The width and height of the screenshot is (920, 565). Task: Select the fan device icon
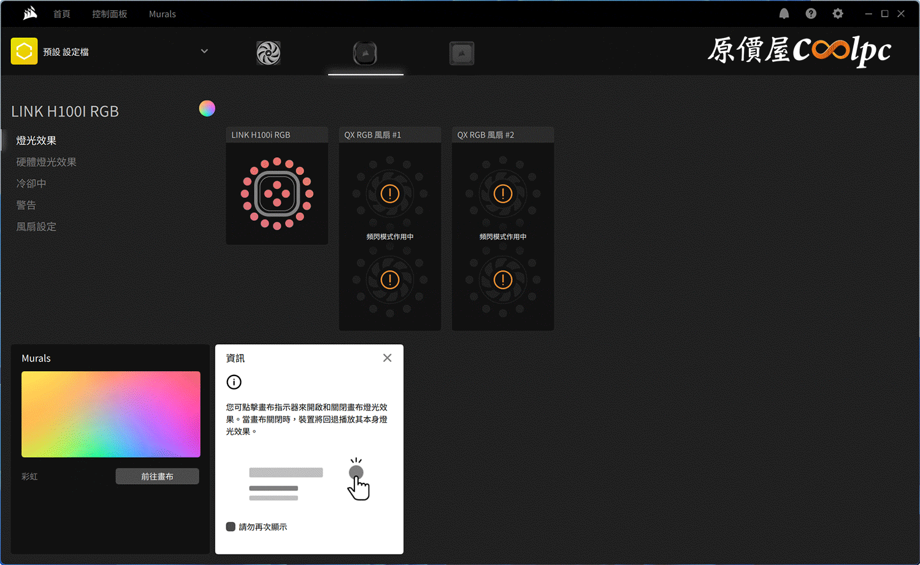[x=268, y=53]
